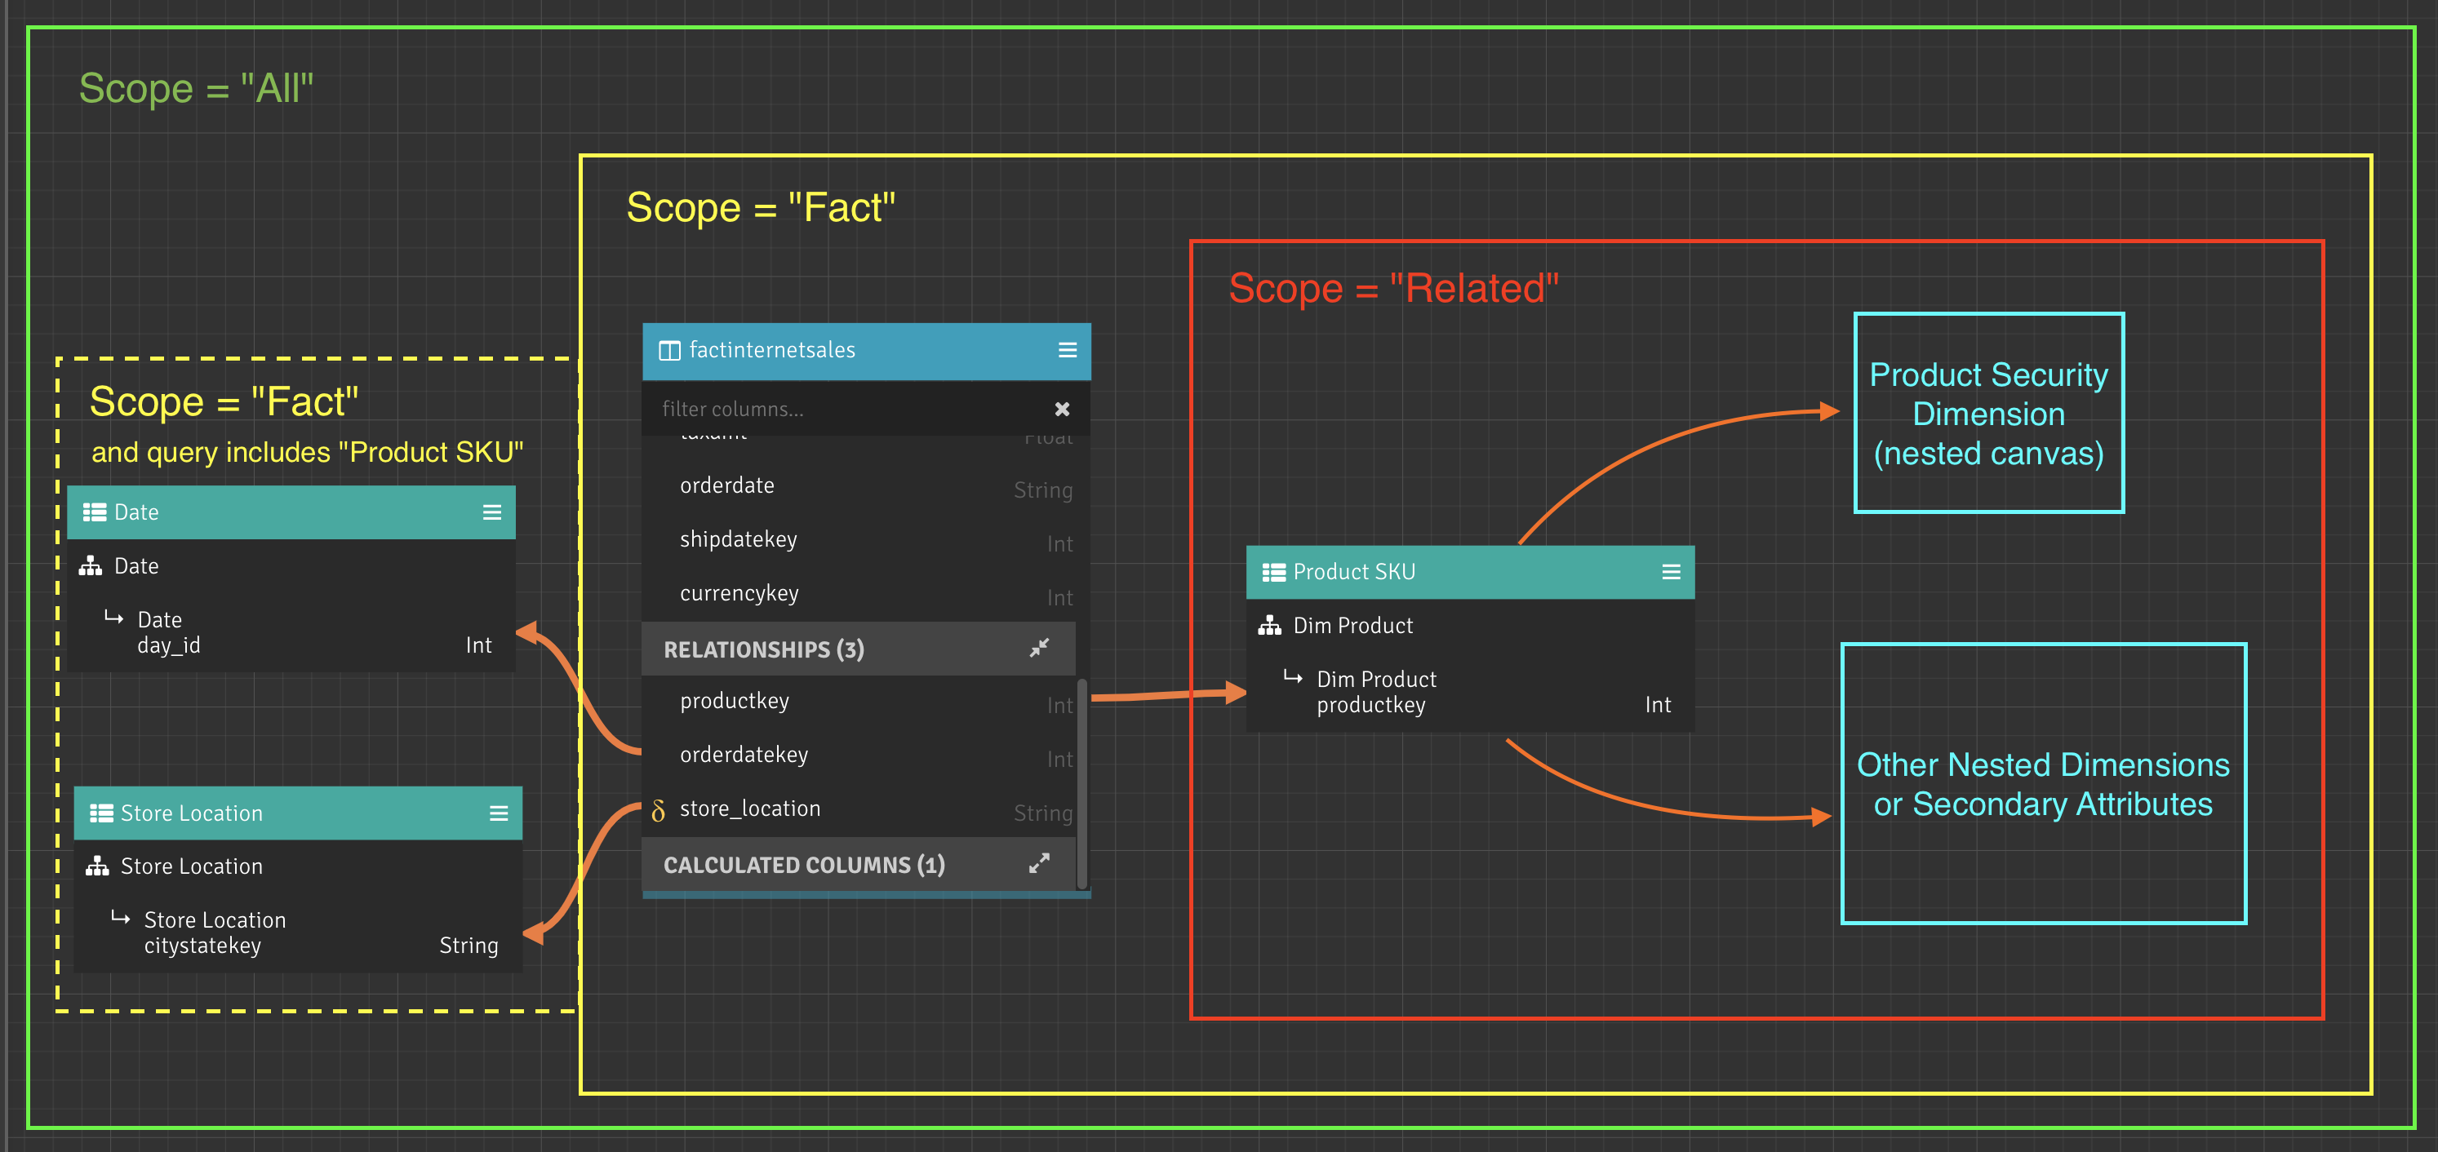Click the Date hierarchy label

click(x=136, y=565)
